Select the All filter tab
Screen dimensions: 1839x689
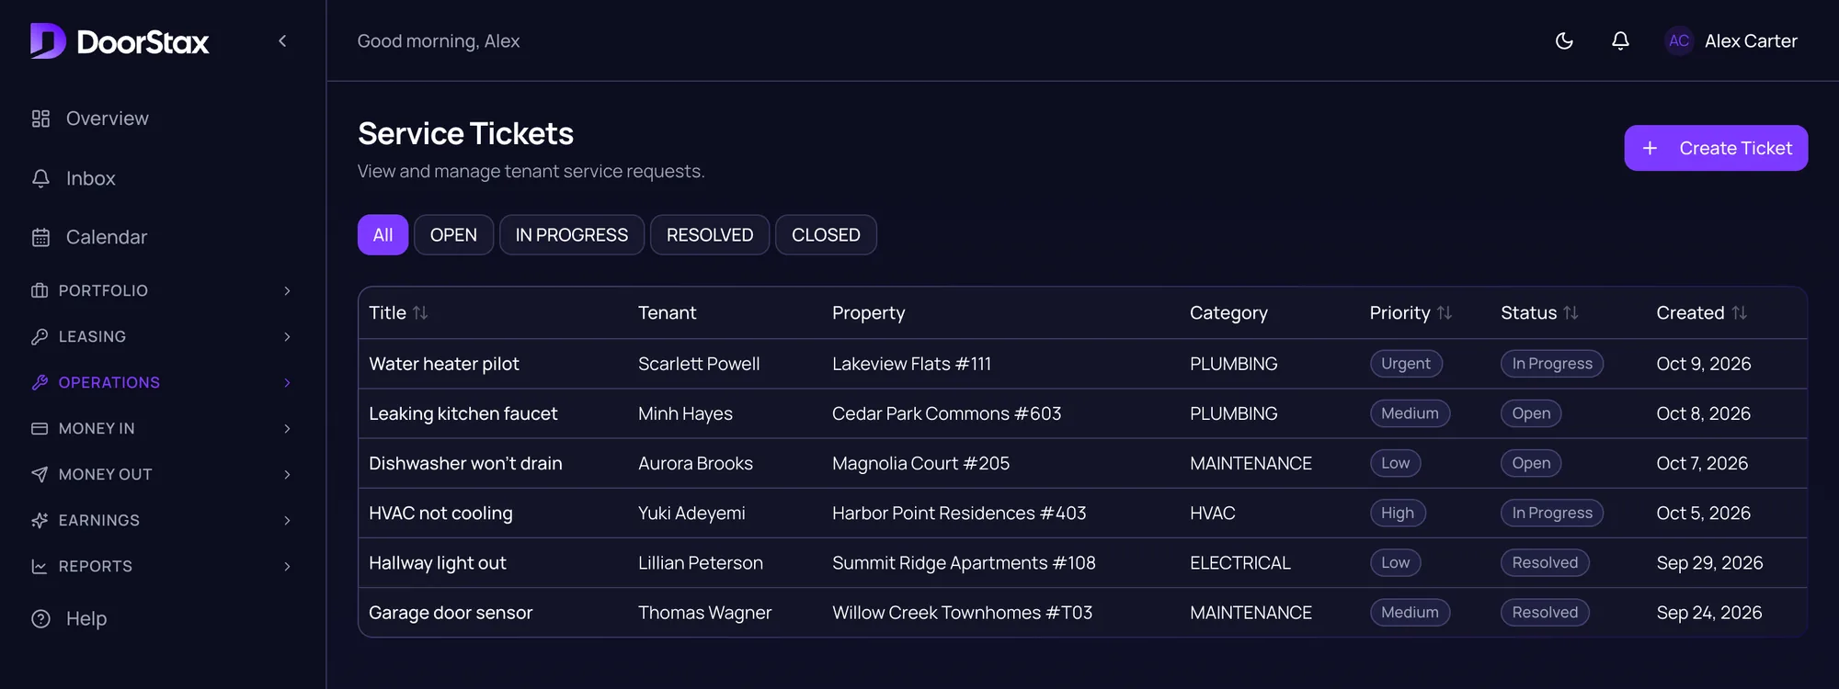click(x=383, y=235)
